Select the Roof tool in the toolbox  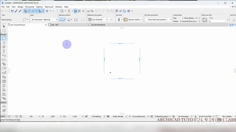click(x=4, y=69)
